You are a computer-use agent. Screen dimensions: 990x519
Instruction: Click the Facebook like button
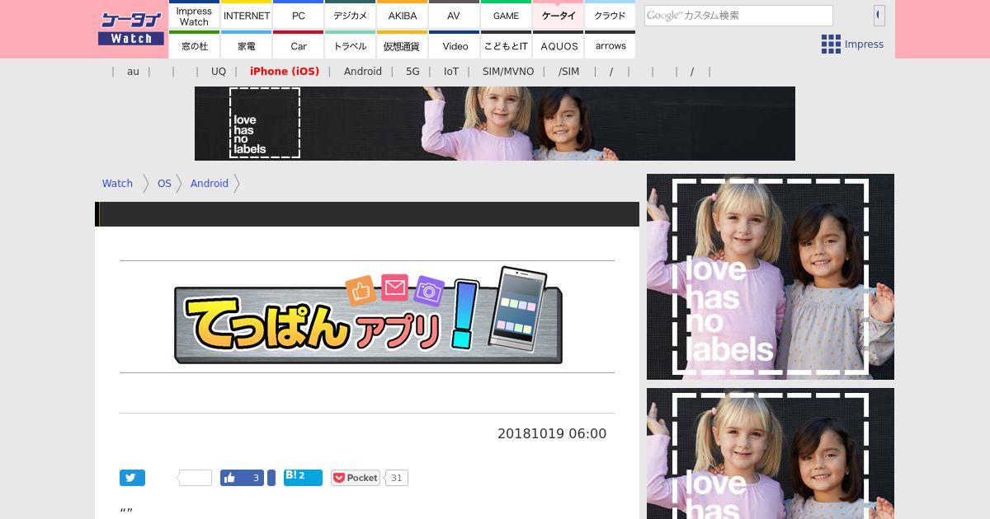coord(242,478)
